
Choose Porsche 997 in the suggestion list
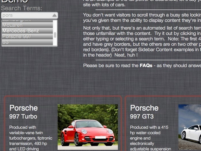tap(27, 36)
